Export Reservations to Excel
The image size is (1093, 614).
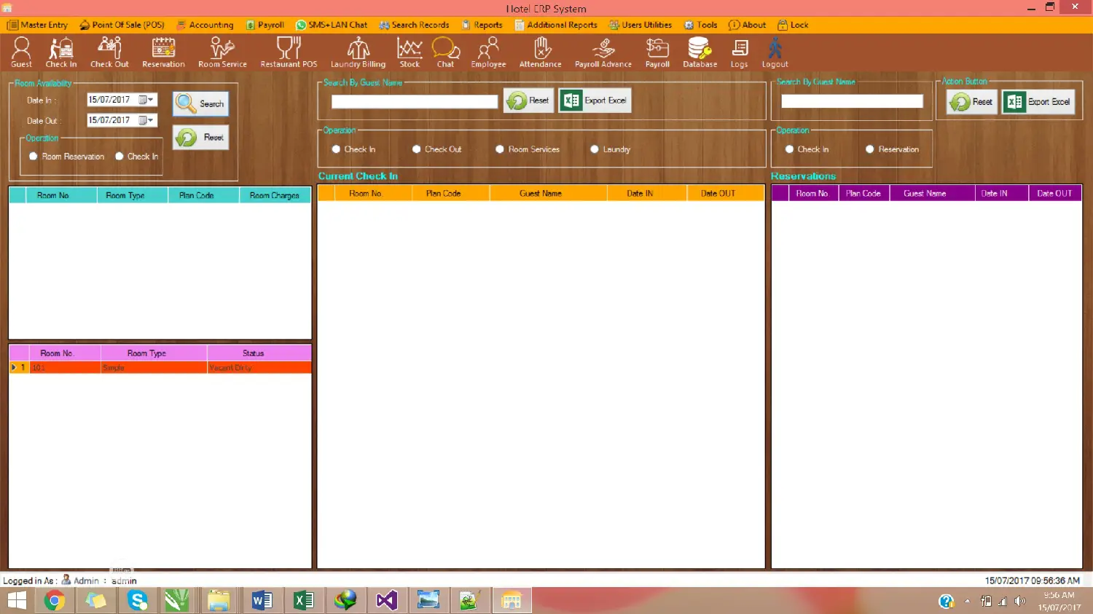point(1040,102)
